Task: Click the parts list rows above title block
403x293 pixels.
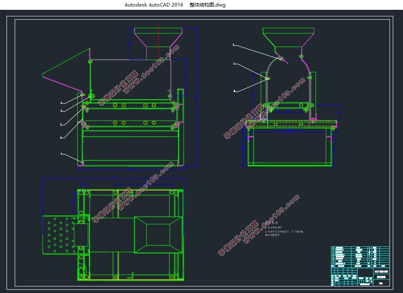Action: 360,257
